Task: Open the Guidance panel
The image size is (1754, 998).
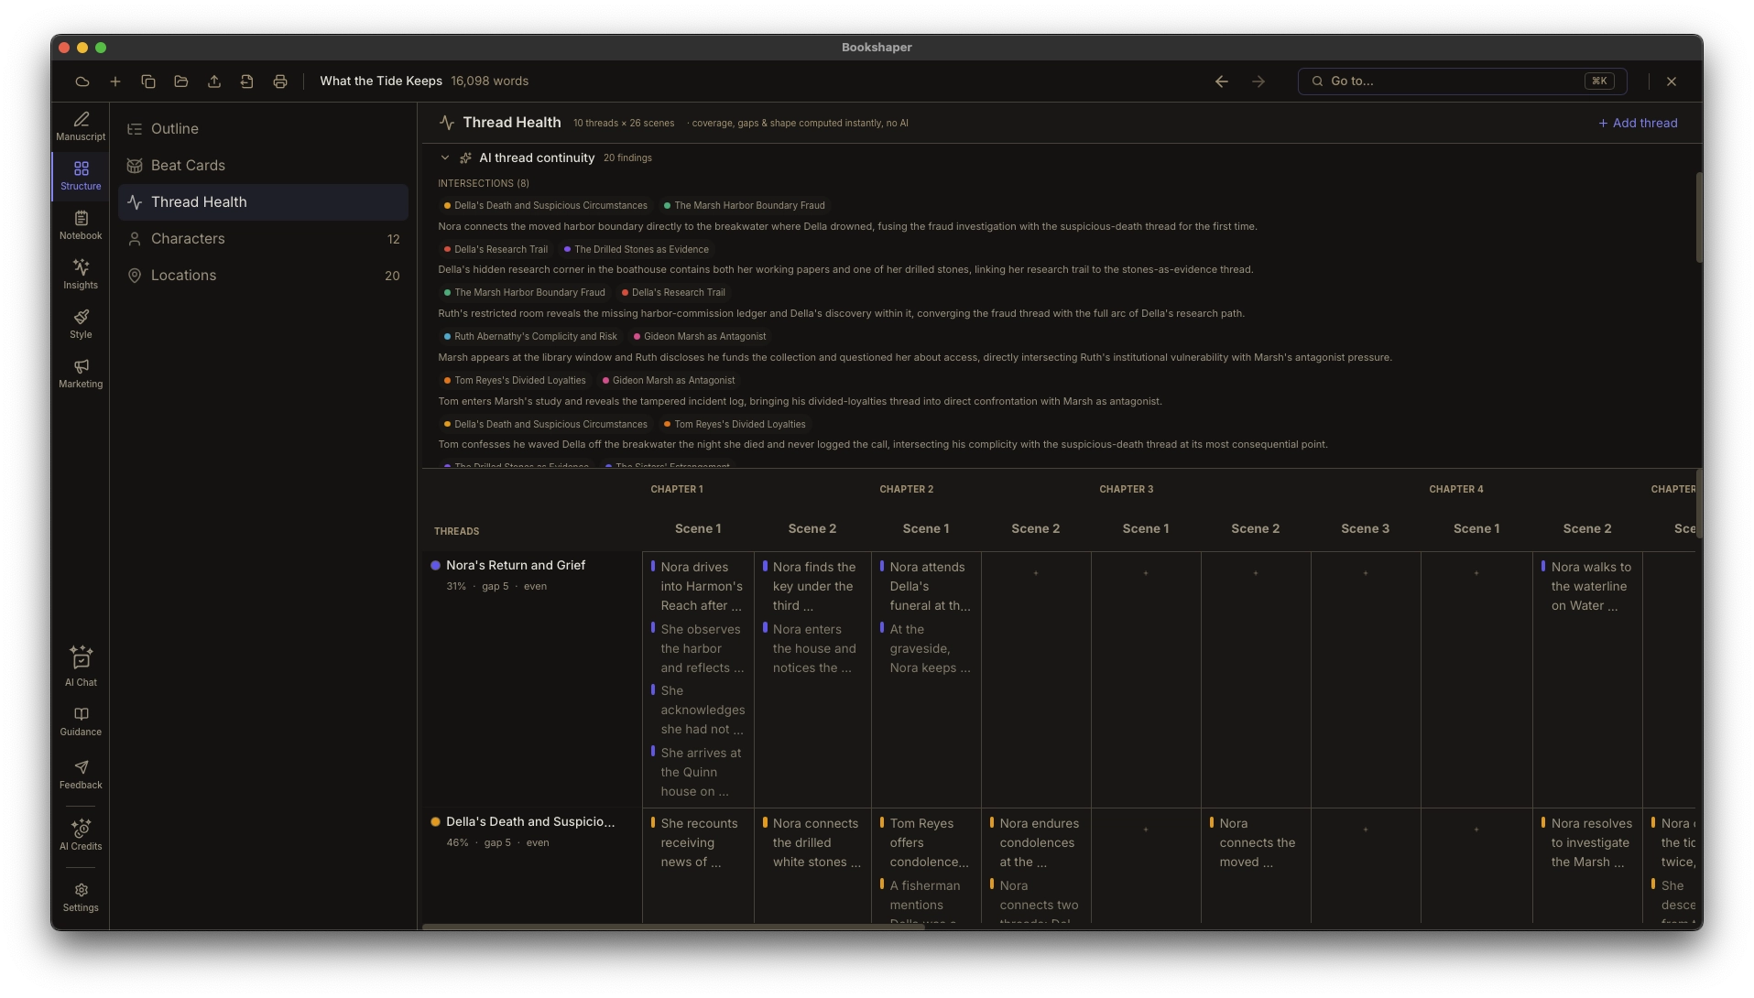Action: pyautogui.click(x=81, y=721)
